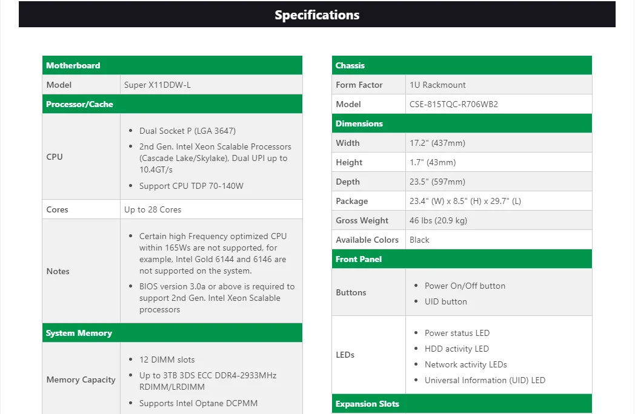
Task: Click Universal Information (UID) LED bullet
Action: [x=485, y=381]
